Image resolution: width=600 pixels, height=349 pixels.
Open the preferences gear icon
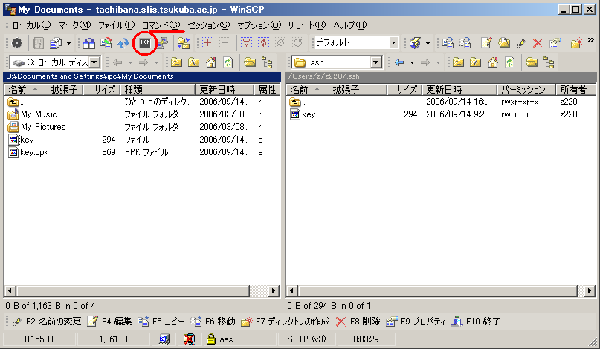point(17,43)
